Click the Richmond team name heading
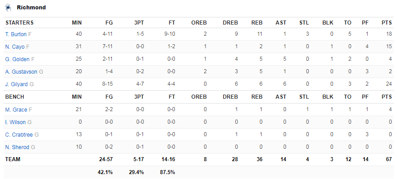This screenshot has width=397, height=179. coord(31,8)
